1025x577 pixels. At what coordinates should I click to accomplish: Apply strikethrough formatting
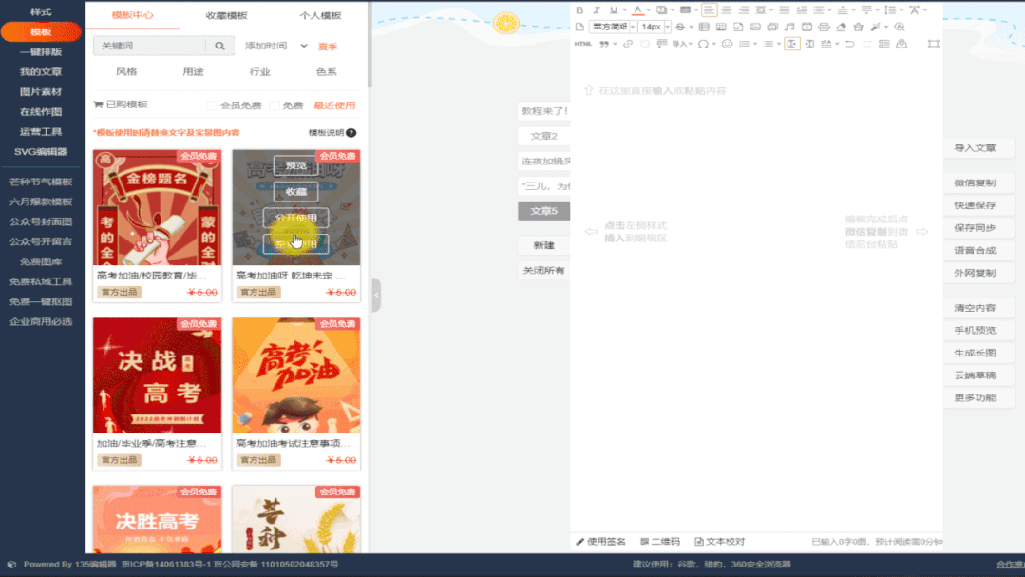click(x=680, y=27)
